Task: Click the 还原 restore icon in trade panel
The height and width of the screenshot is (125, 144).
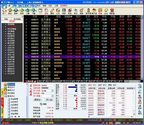Action: pos(140,86)
